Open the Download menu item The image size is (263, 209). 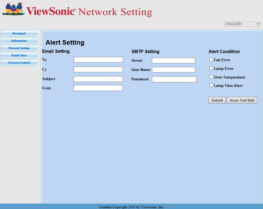19,33
